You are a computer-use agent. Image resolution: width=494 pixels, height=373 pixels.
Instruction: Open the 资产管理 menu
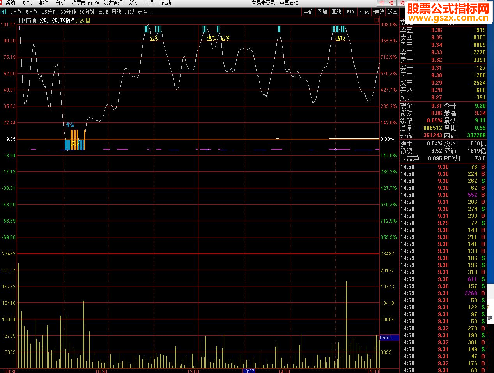point(113,3)
